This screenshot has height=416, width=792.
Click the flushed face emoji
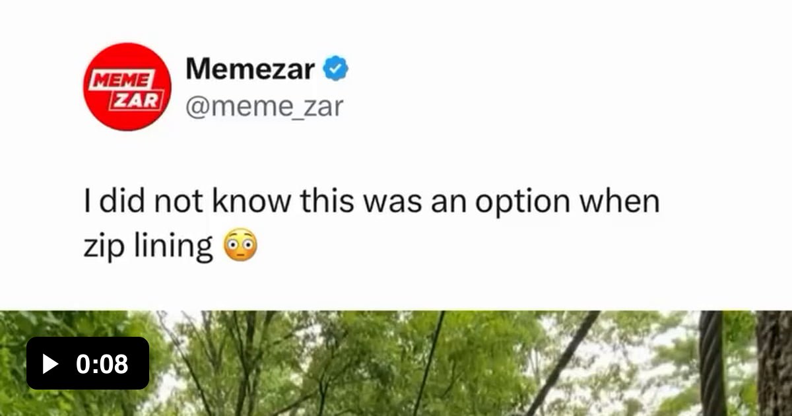click(241, 246)
